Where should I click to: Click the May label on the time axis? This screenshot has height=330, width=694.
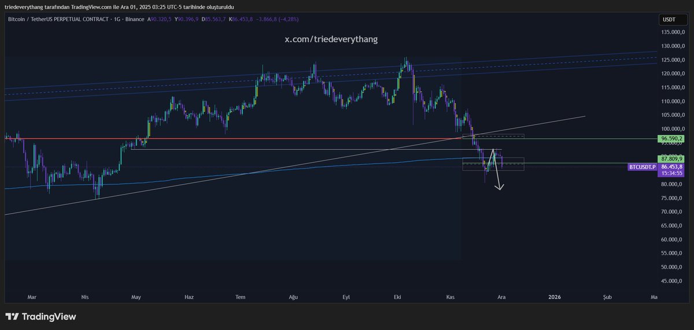pyautogui.click(x=136, y=297)
